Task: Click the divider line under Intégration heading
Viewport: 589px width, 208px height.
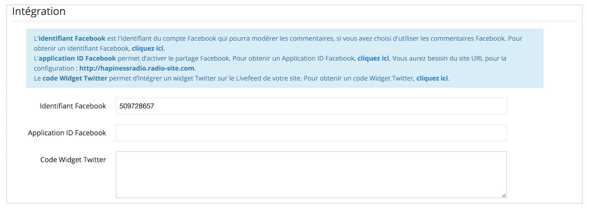Action: 294,21
